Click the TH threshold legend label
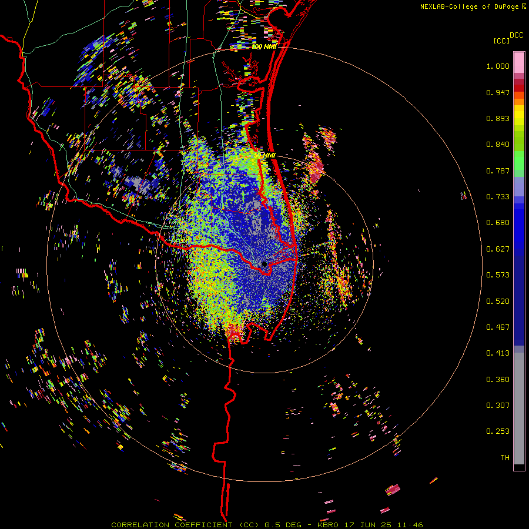This screenshot has width=529, height=529. 505,458
